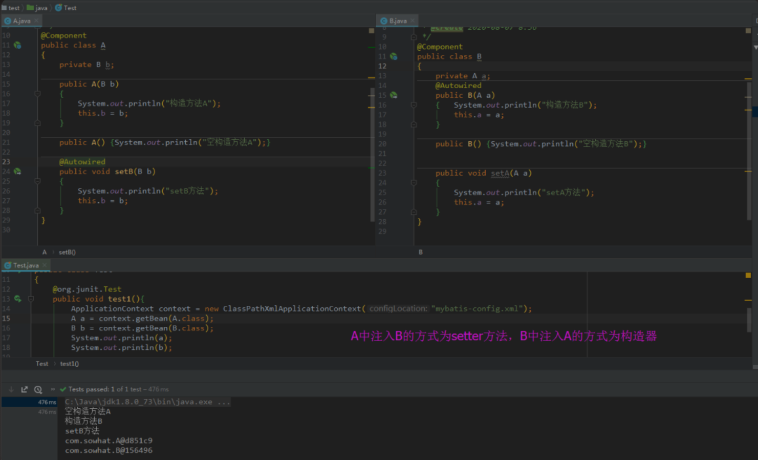The height and width of the screenshot is (460, 758).
Task: Select the first 476 ms test result row
Action: pyautogui.click(x=30, y=402)
